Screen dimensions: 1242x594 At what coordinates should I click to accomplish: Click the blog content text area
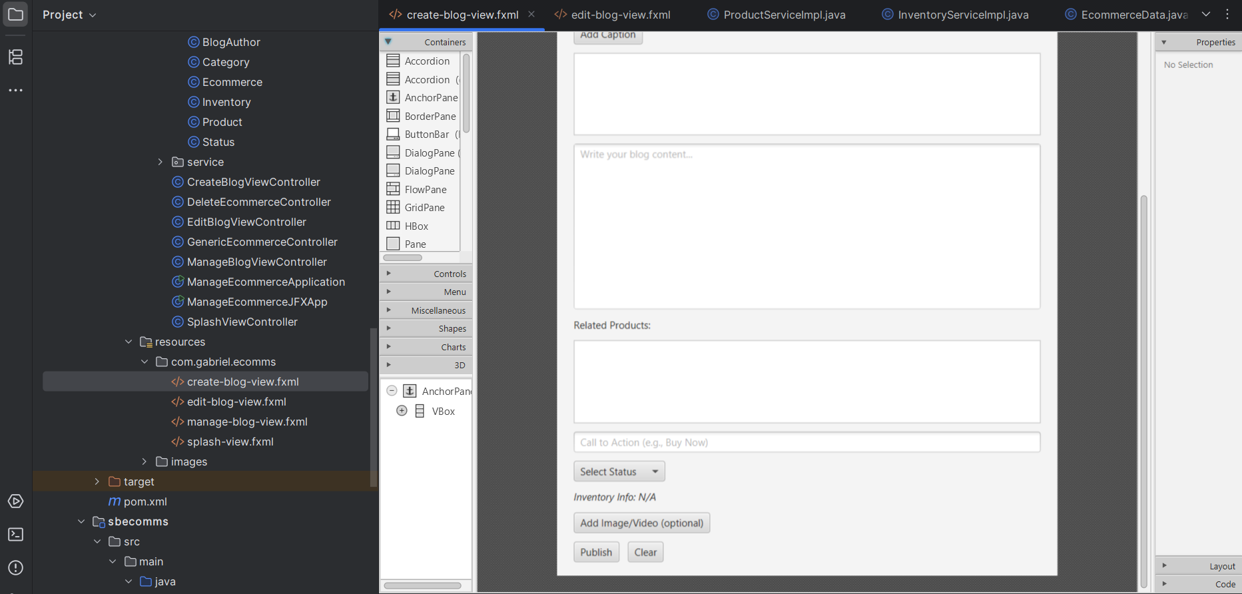(x=807, y=226)
